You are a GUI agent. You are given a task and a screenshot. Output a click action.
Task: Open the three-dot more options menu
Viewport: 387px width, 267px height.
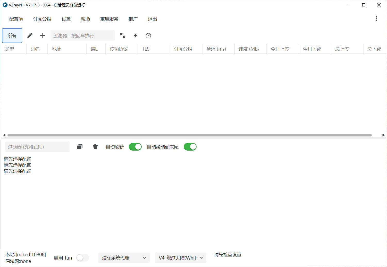[x=376, y=19]
